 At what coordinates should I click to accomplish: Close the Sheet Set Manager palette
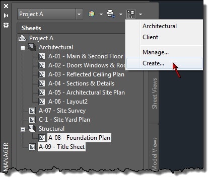pyautogui.click(x=6, y=6)
